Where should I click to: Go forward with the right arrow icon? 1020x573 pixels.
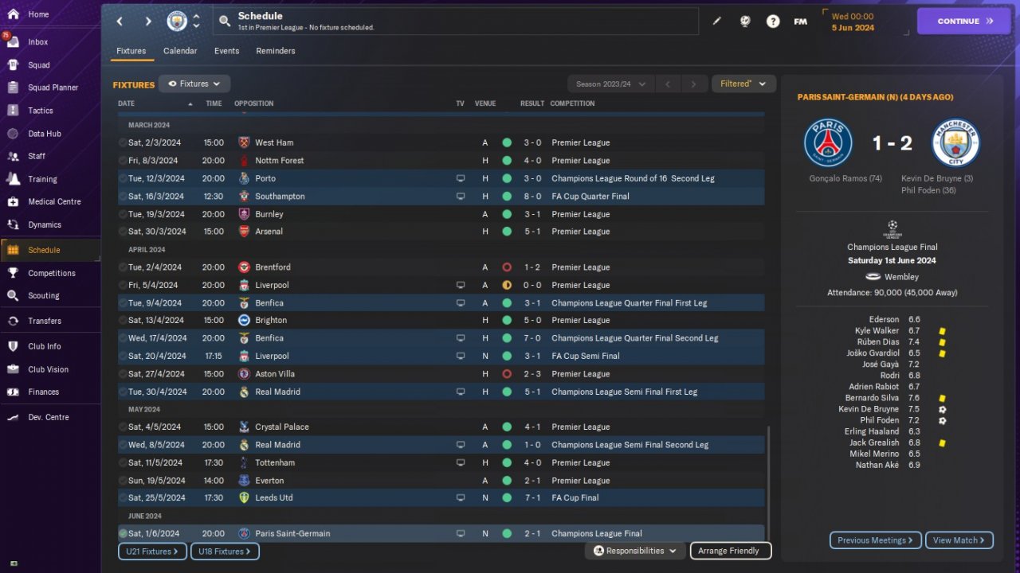tap(148, 21)
